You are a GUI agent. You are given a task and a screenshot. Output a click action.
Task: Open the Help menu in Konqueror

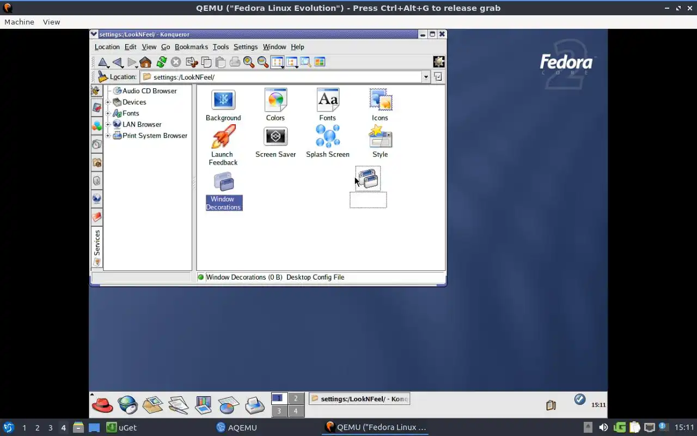click(x=297, y=47)
